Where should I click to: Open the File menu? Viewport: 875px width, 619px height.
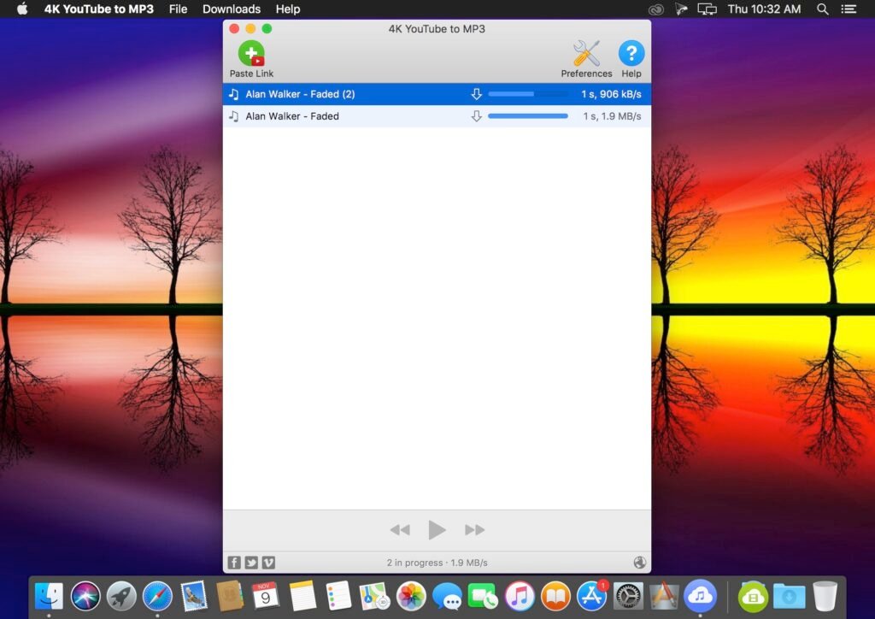[178, 9]
